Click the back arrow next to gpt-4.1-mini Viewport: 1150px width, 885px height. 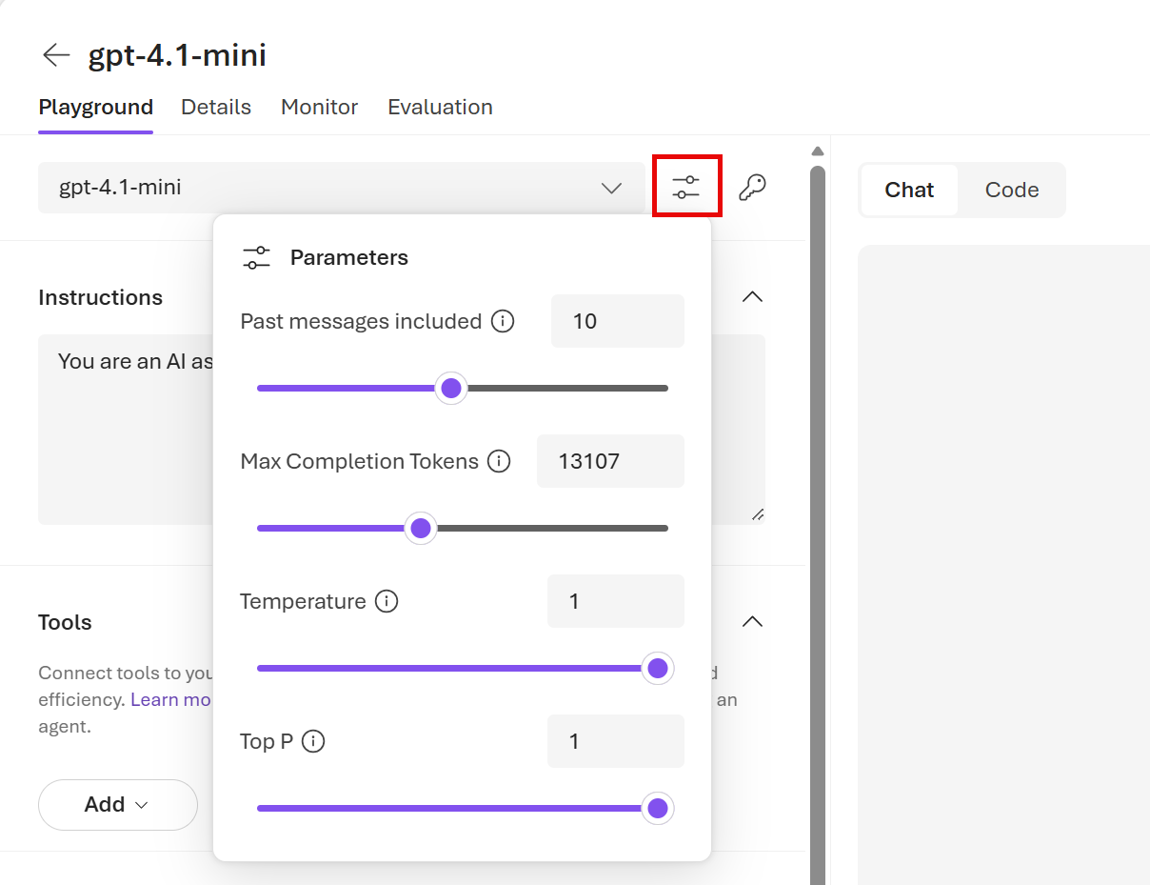click(55, 54)
